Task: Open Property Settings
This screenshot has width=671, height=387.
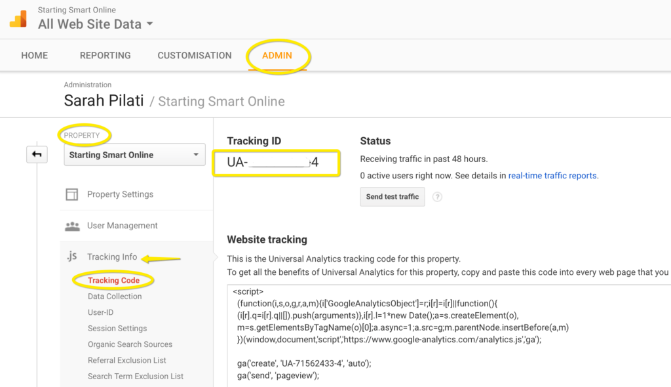Action: coord(121,194)
